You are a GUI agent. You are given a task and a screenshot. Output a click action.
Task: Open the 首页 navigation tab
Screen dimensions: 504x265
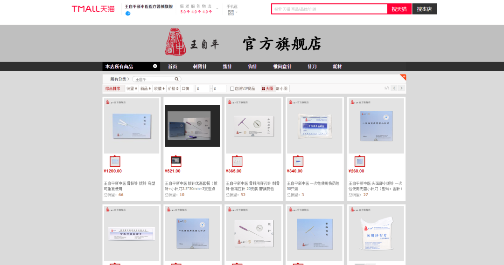tap(173, 67)
